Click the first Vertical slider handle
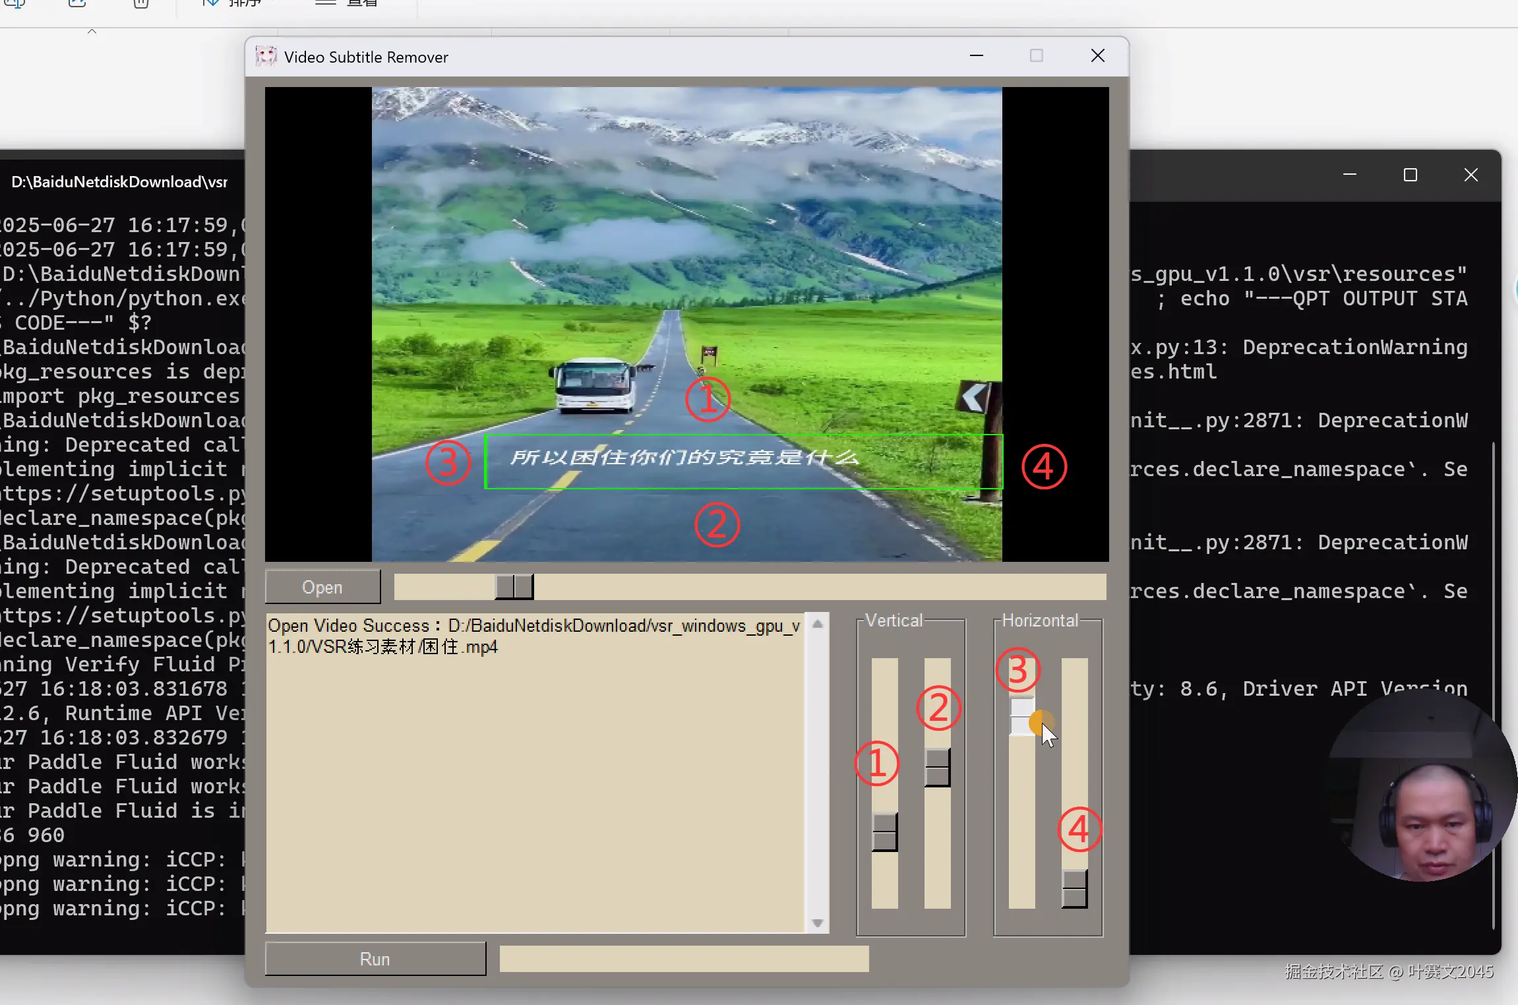 (x=884, y=832)
